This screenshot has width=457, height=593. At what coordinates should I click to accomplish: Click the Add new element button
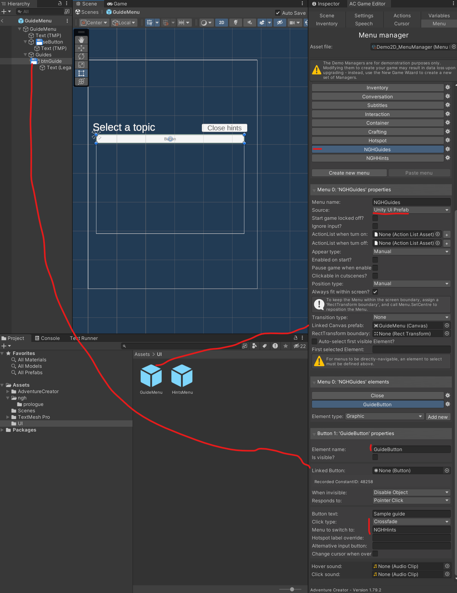pyautogui.click(x=438, y=417)
